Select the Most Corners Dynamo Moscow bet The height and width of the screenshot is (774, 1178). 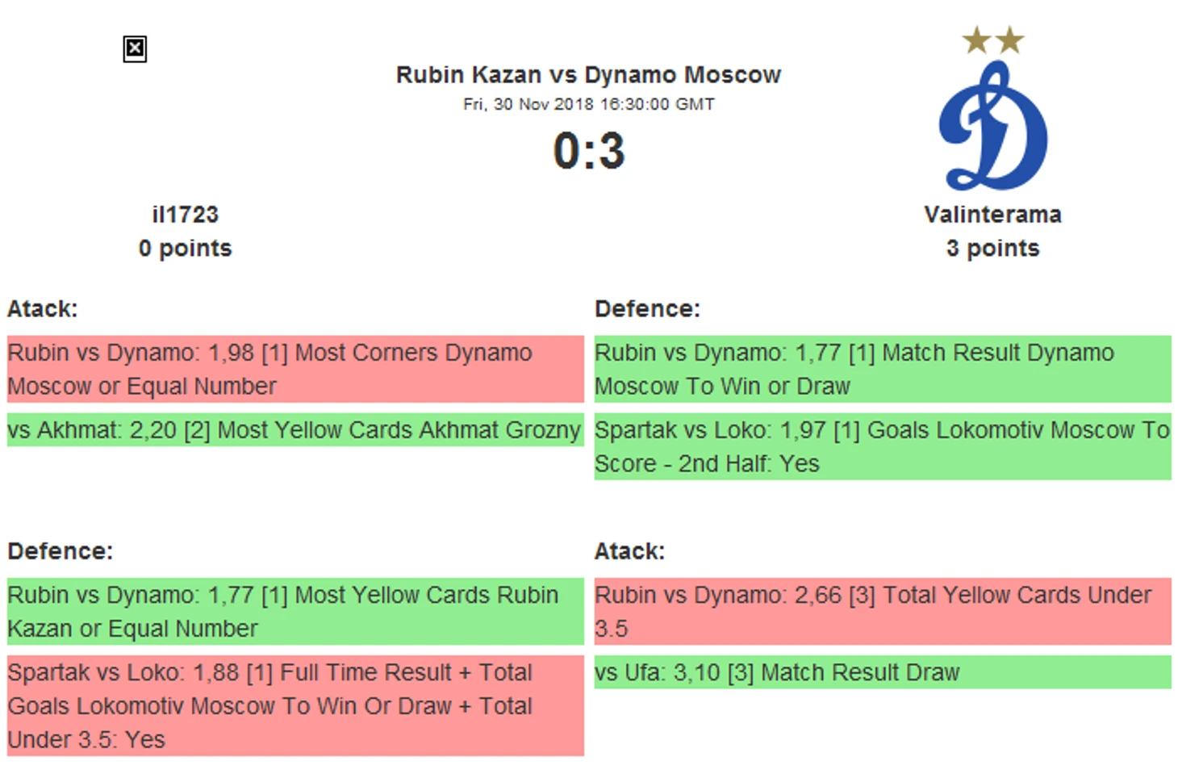294,369
